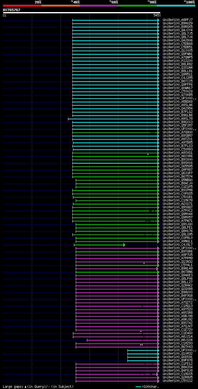
Task: Click the cyan alignment bar for UniRef100_Q0DS91
Action: pyautogui.click(x=143, y=357)
